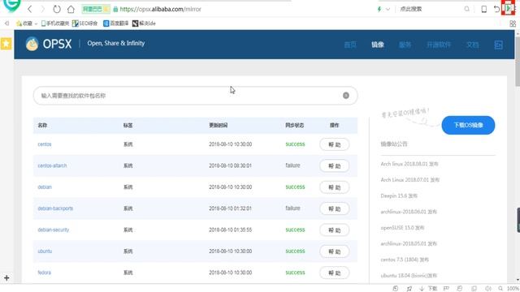
Task: Collapse the bookmarks bar with left triangle icon
Action: 6,24
